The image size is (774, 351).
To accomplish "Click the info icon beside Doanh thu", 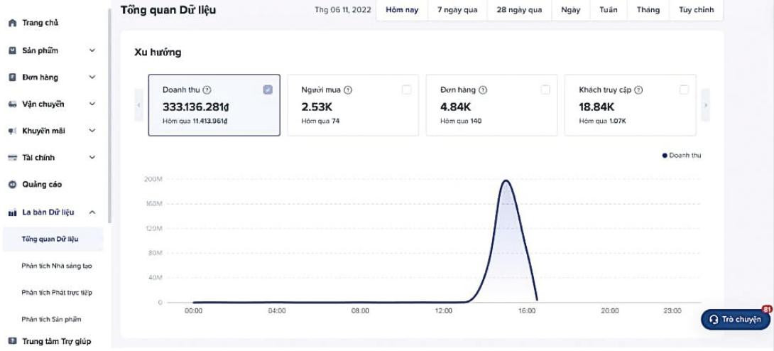I will coord(207,90).
